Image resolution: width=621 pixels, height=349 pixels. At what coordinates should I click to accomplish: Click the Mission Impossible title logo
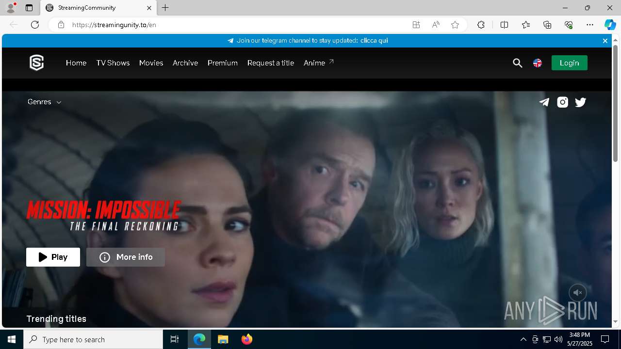tap(103, 216)
